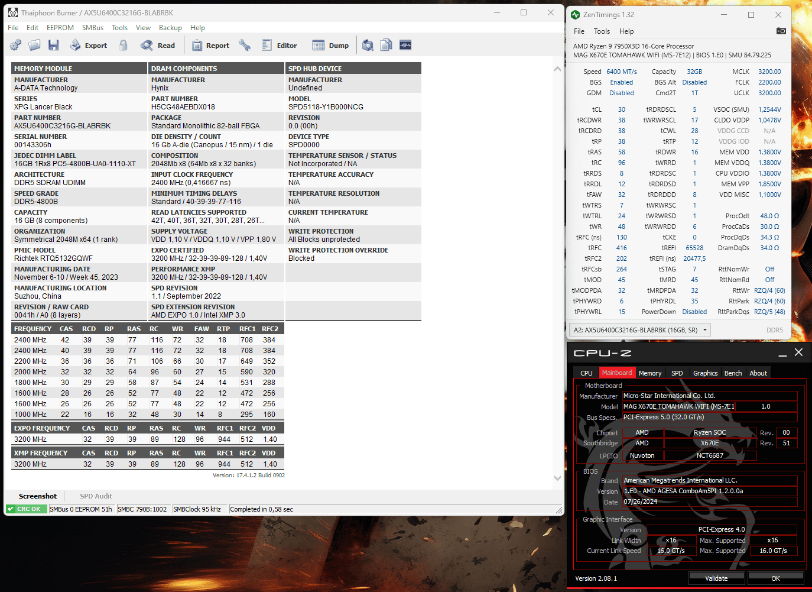This screenshot has height=592, width=812.
Task: Click the PowerDown Disabled value in ZenTimings
Action: (x=694, y=312)
